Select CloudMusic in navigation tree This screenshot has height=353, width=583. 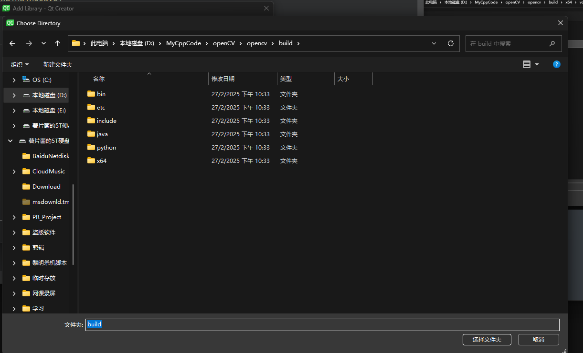point(48,171)
